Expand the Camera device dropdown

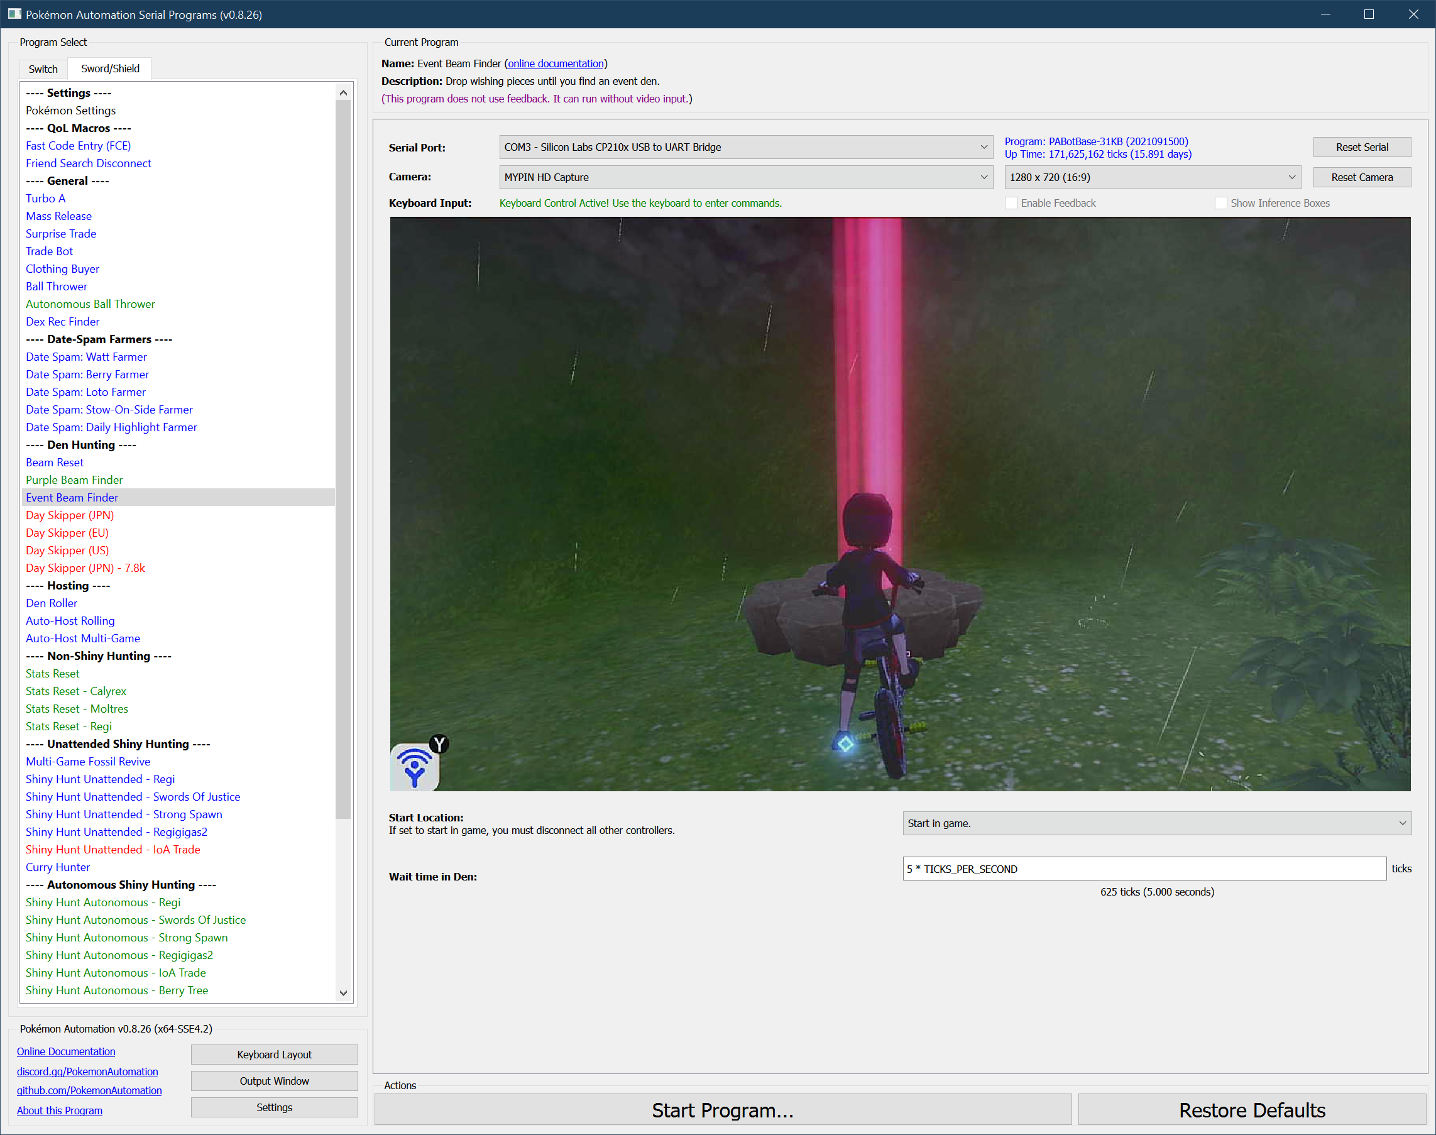tap(745, 177)
